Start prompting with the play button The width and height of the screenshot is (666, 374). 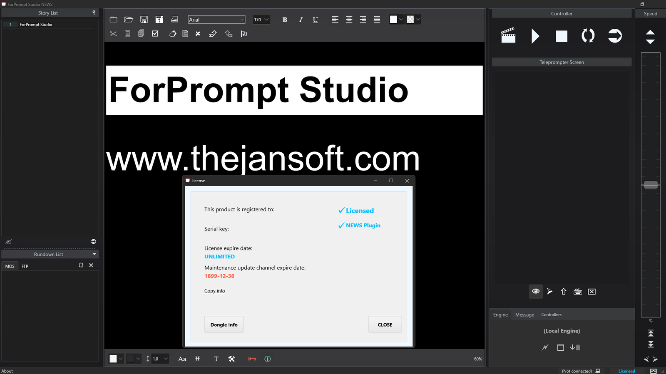click(x=535, y=36)
